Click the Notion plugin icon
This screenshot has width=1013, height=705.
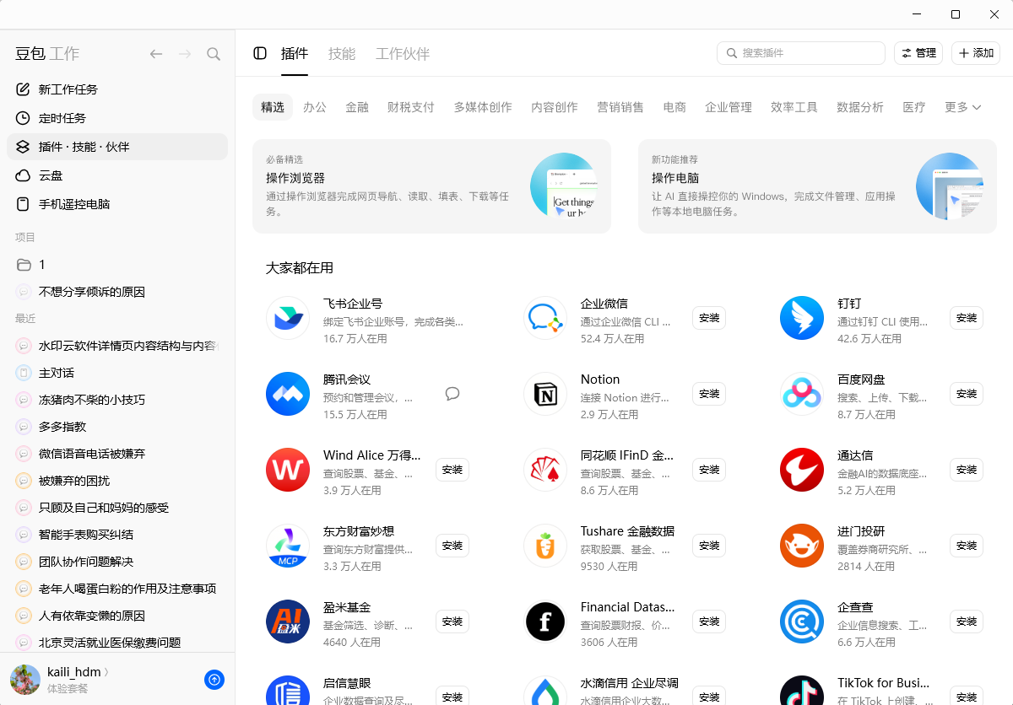(x=545, y=394)
